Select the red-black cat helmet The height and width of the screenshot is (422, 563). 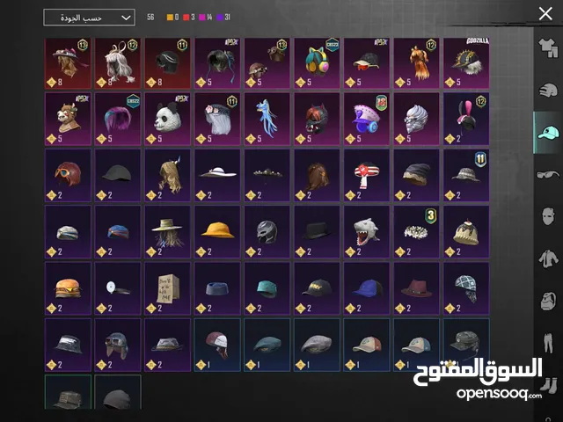pos(317,120)
